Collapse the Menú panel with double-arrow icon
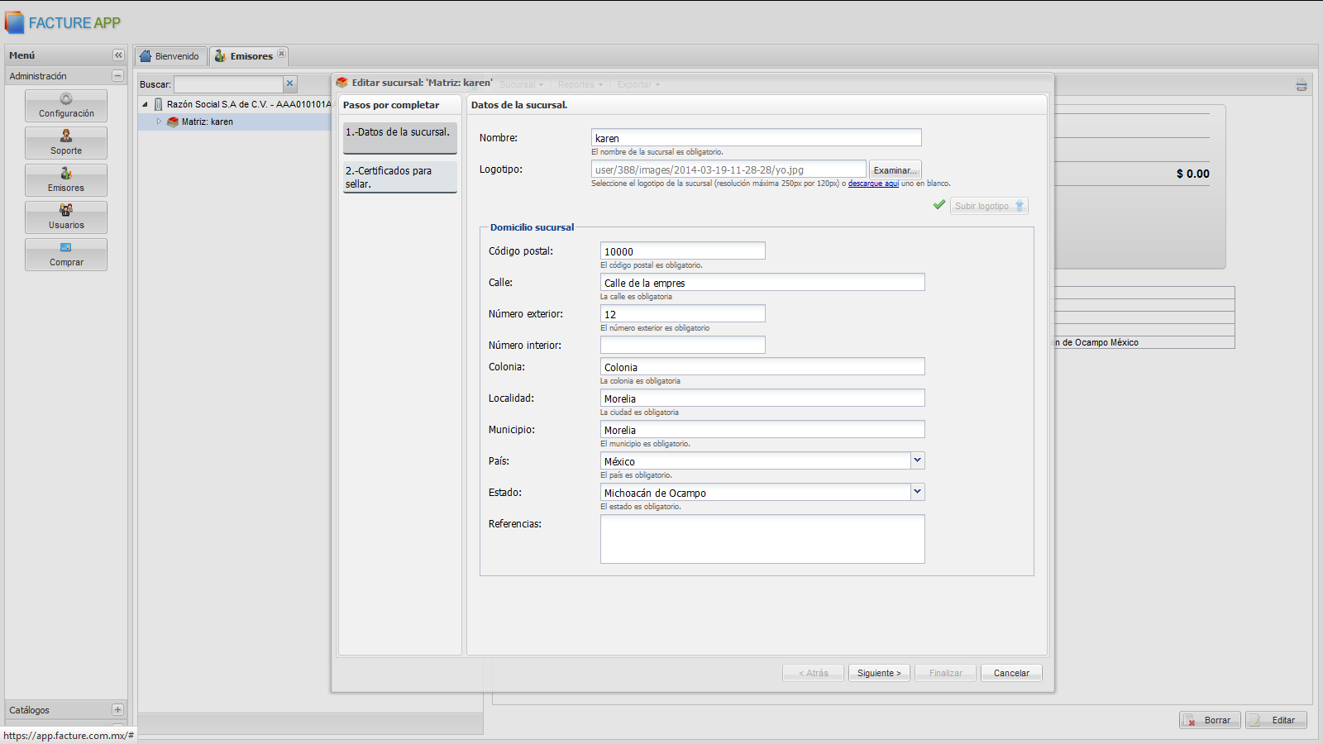Screen dimensions: 1323x744 (x=118, y=55)
